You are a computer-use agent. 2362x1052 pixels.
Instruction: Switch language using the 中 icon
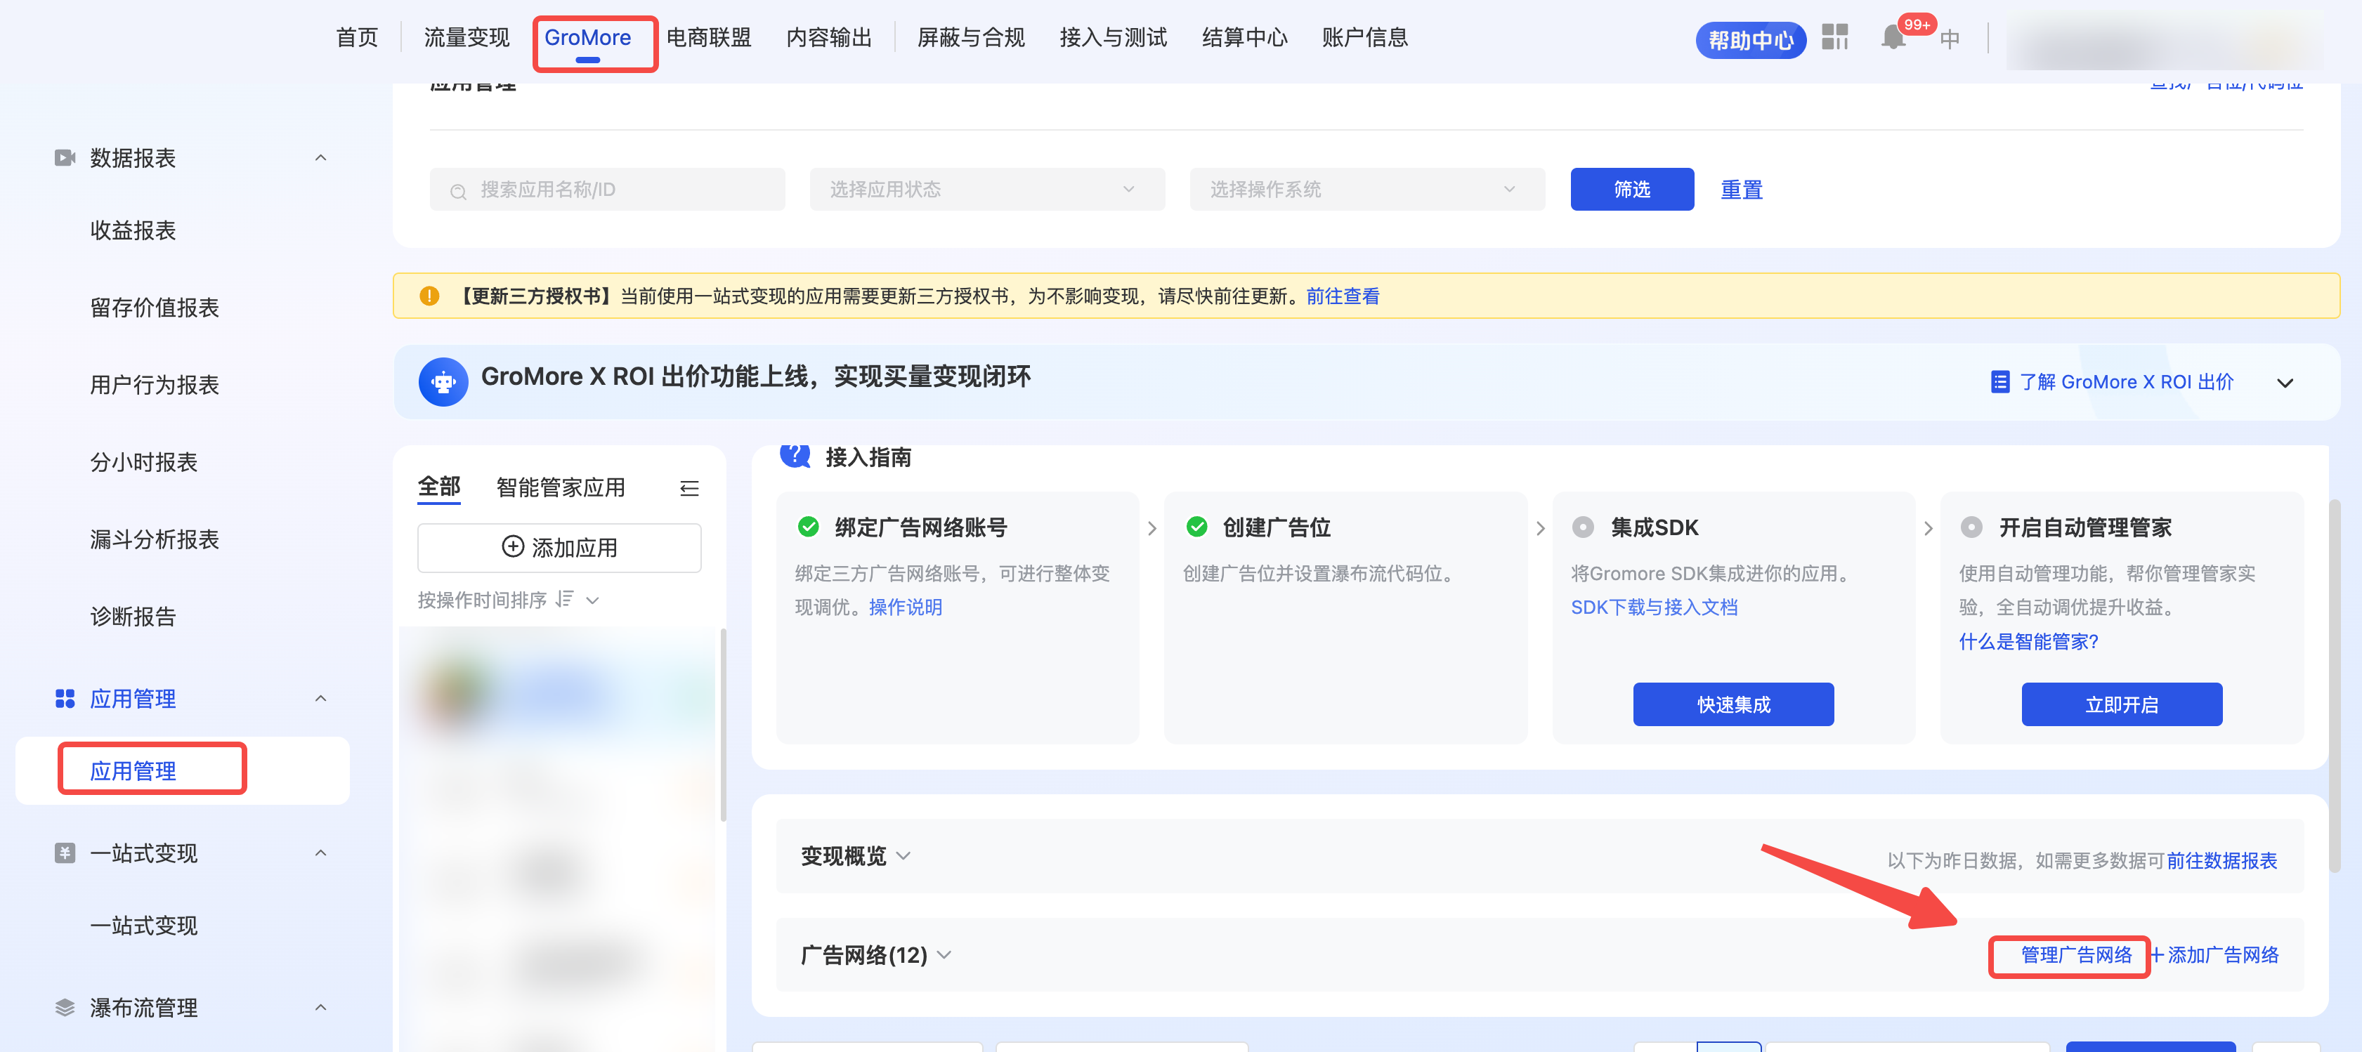pyautogui.click(x=1950, y=39)
